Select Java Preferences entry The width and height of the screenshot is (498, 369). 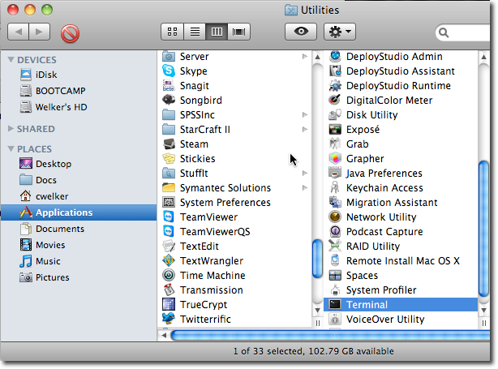click(401, 173)
